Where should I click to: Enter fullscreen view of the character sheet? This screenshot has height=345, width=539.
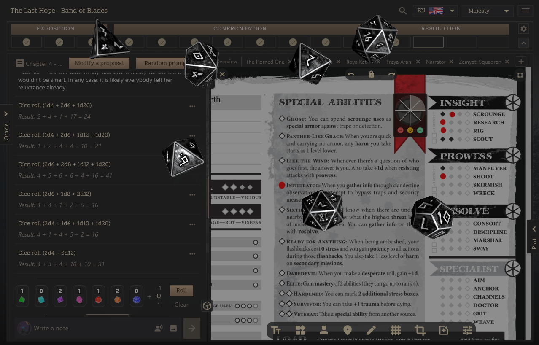click(520, 75)
